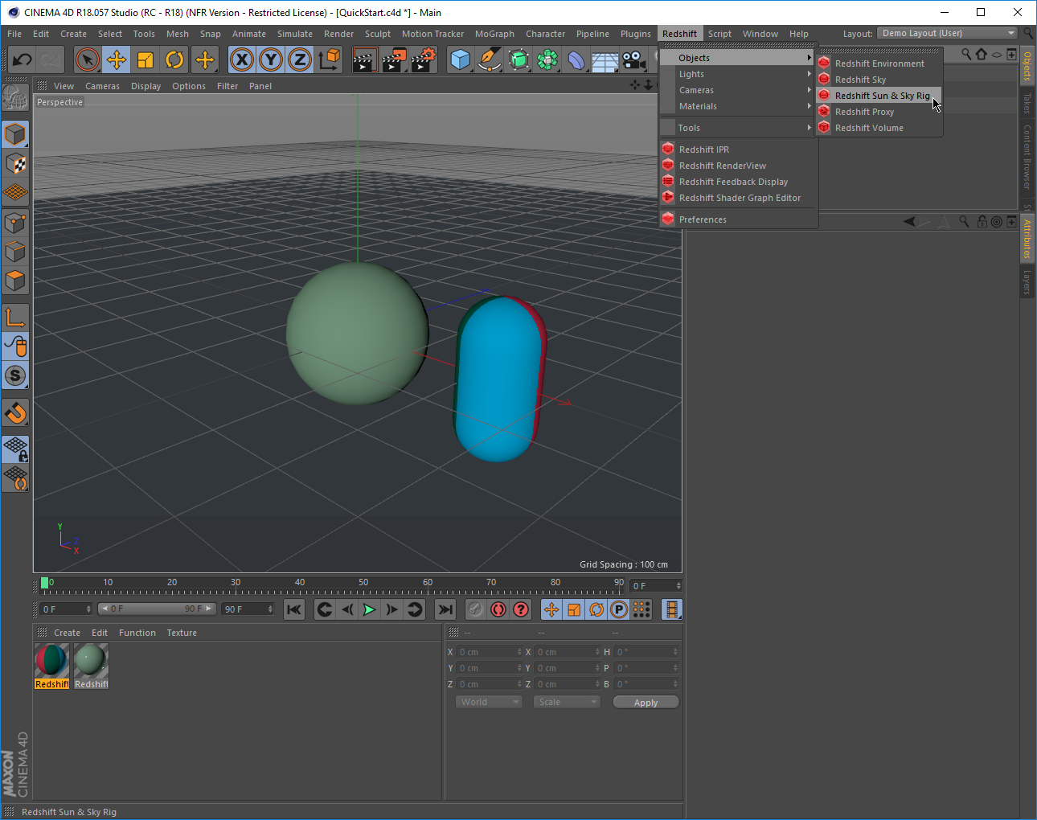Open the World coordinate system dropdown
Viewport: 1037px width, 820px height.
[x=488, y=701]
